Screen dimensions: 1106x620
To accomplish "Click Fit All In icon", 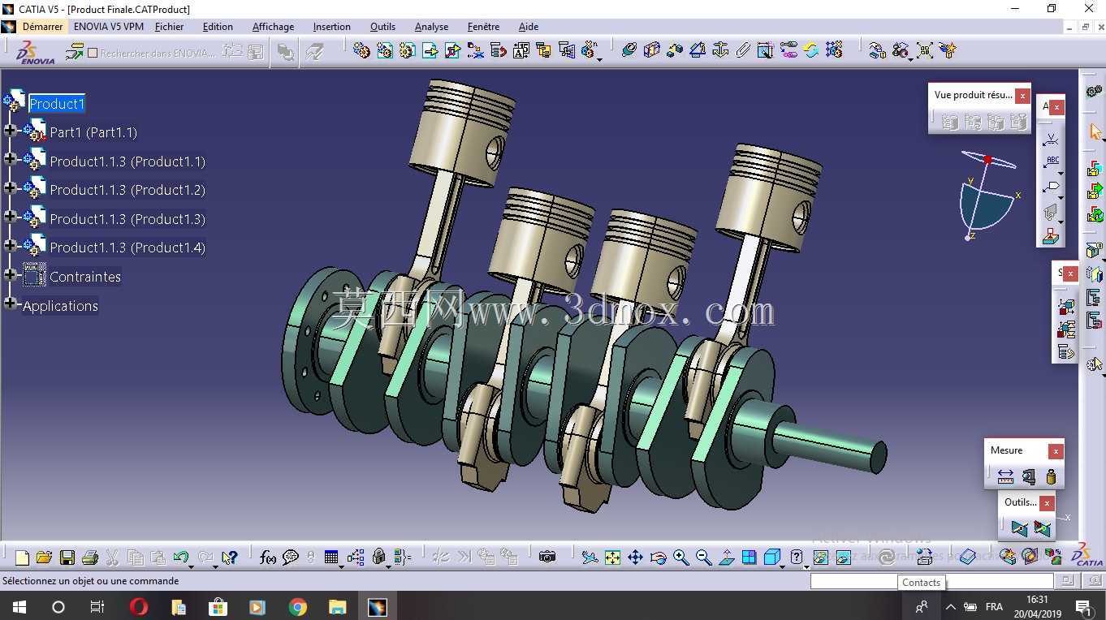I will tap(613, 558).
